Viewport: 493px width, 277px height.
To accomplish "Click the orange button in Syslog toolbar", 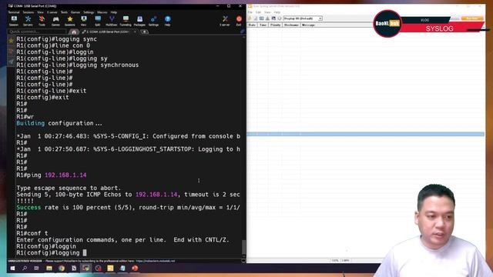I will 472,18.
